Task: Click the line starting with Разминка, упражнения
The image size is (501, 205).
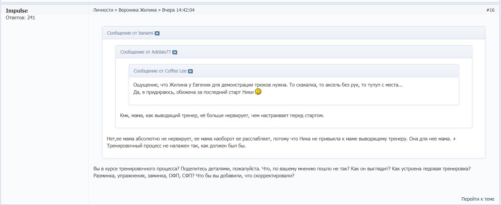Action: [194, 176]
